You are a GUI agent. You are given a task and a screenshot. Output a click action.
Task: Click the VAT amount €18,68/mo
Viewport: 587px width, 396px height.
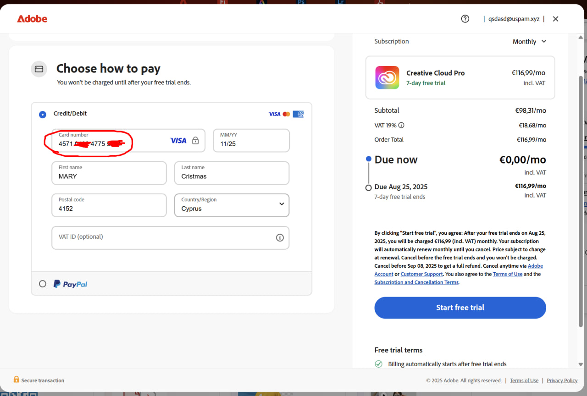click(532, 125)
